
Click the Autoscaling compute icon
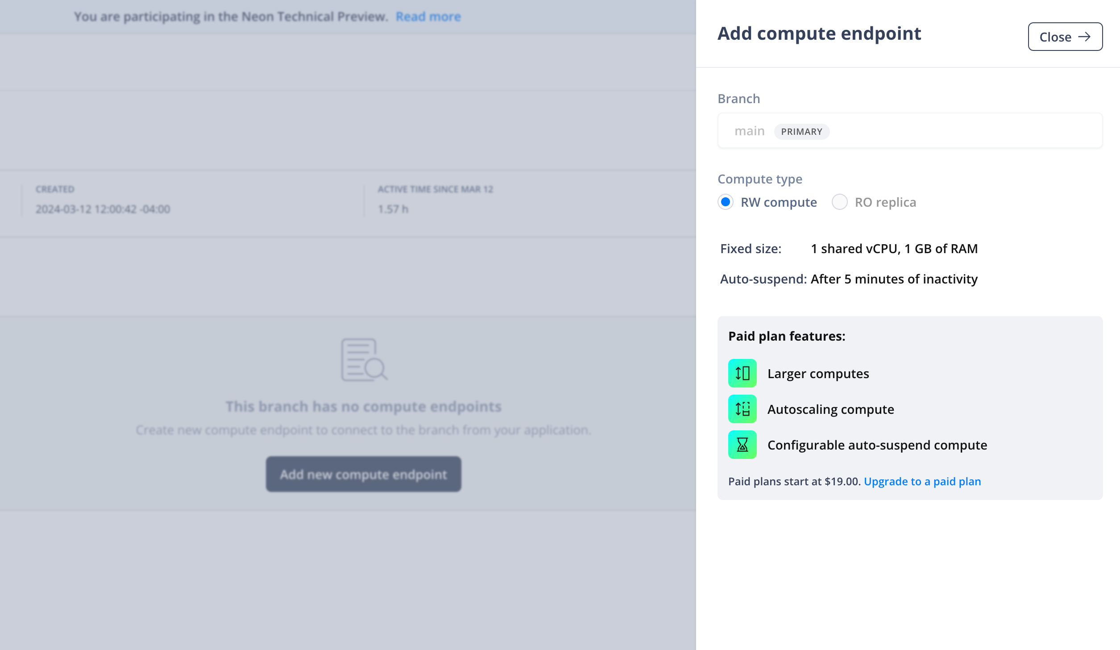point(742,409)
